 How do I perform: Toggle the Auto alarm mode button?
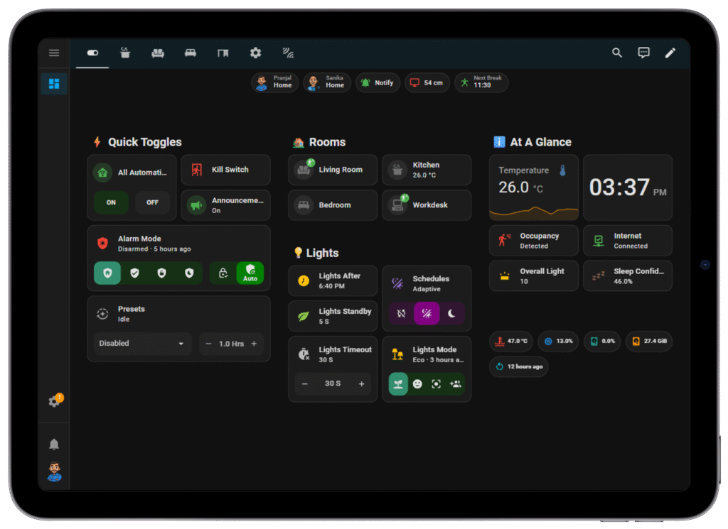250,273
